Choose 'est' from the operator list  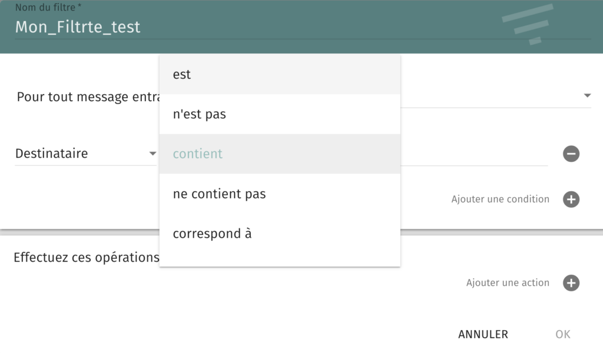pos(280,75)
